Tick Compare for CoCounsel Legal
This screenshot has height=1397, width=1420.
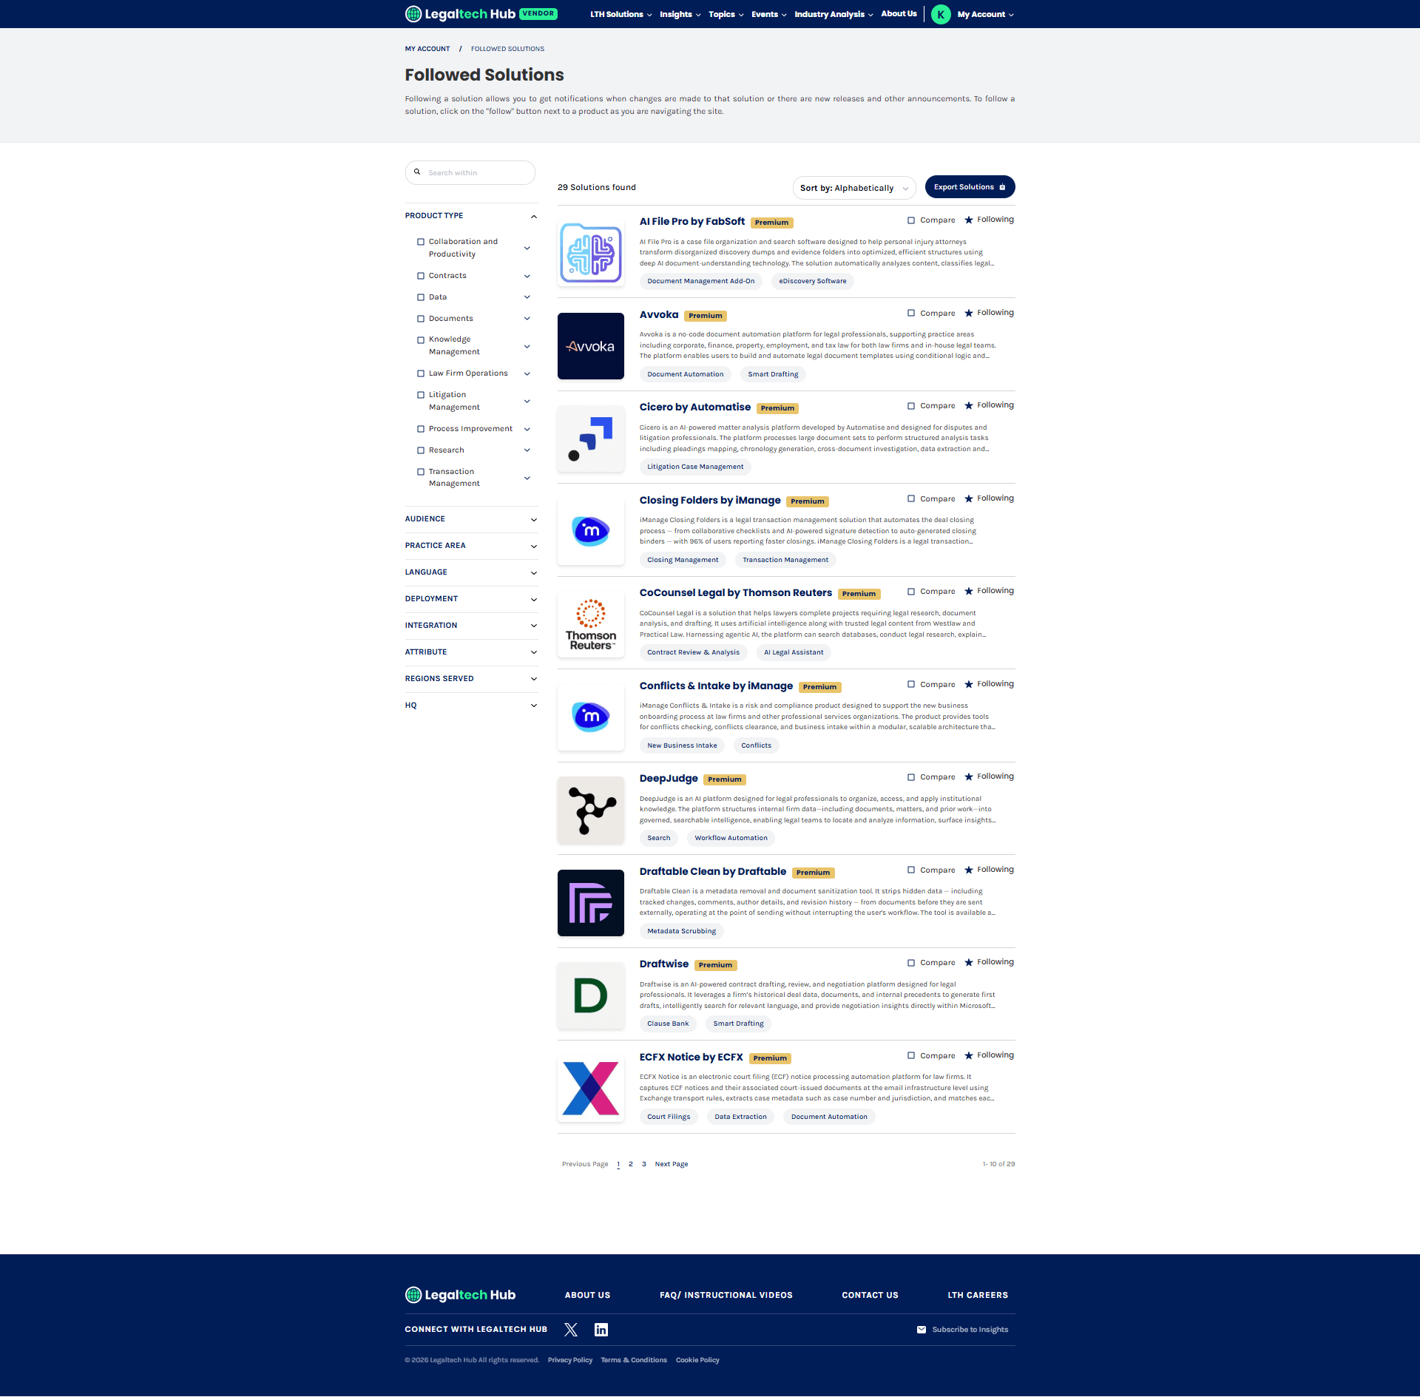click(x=911, y=592)
